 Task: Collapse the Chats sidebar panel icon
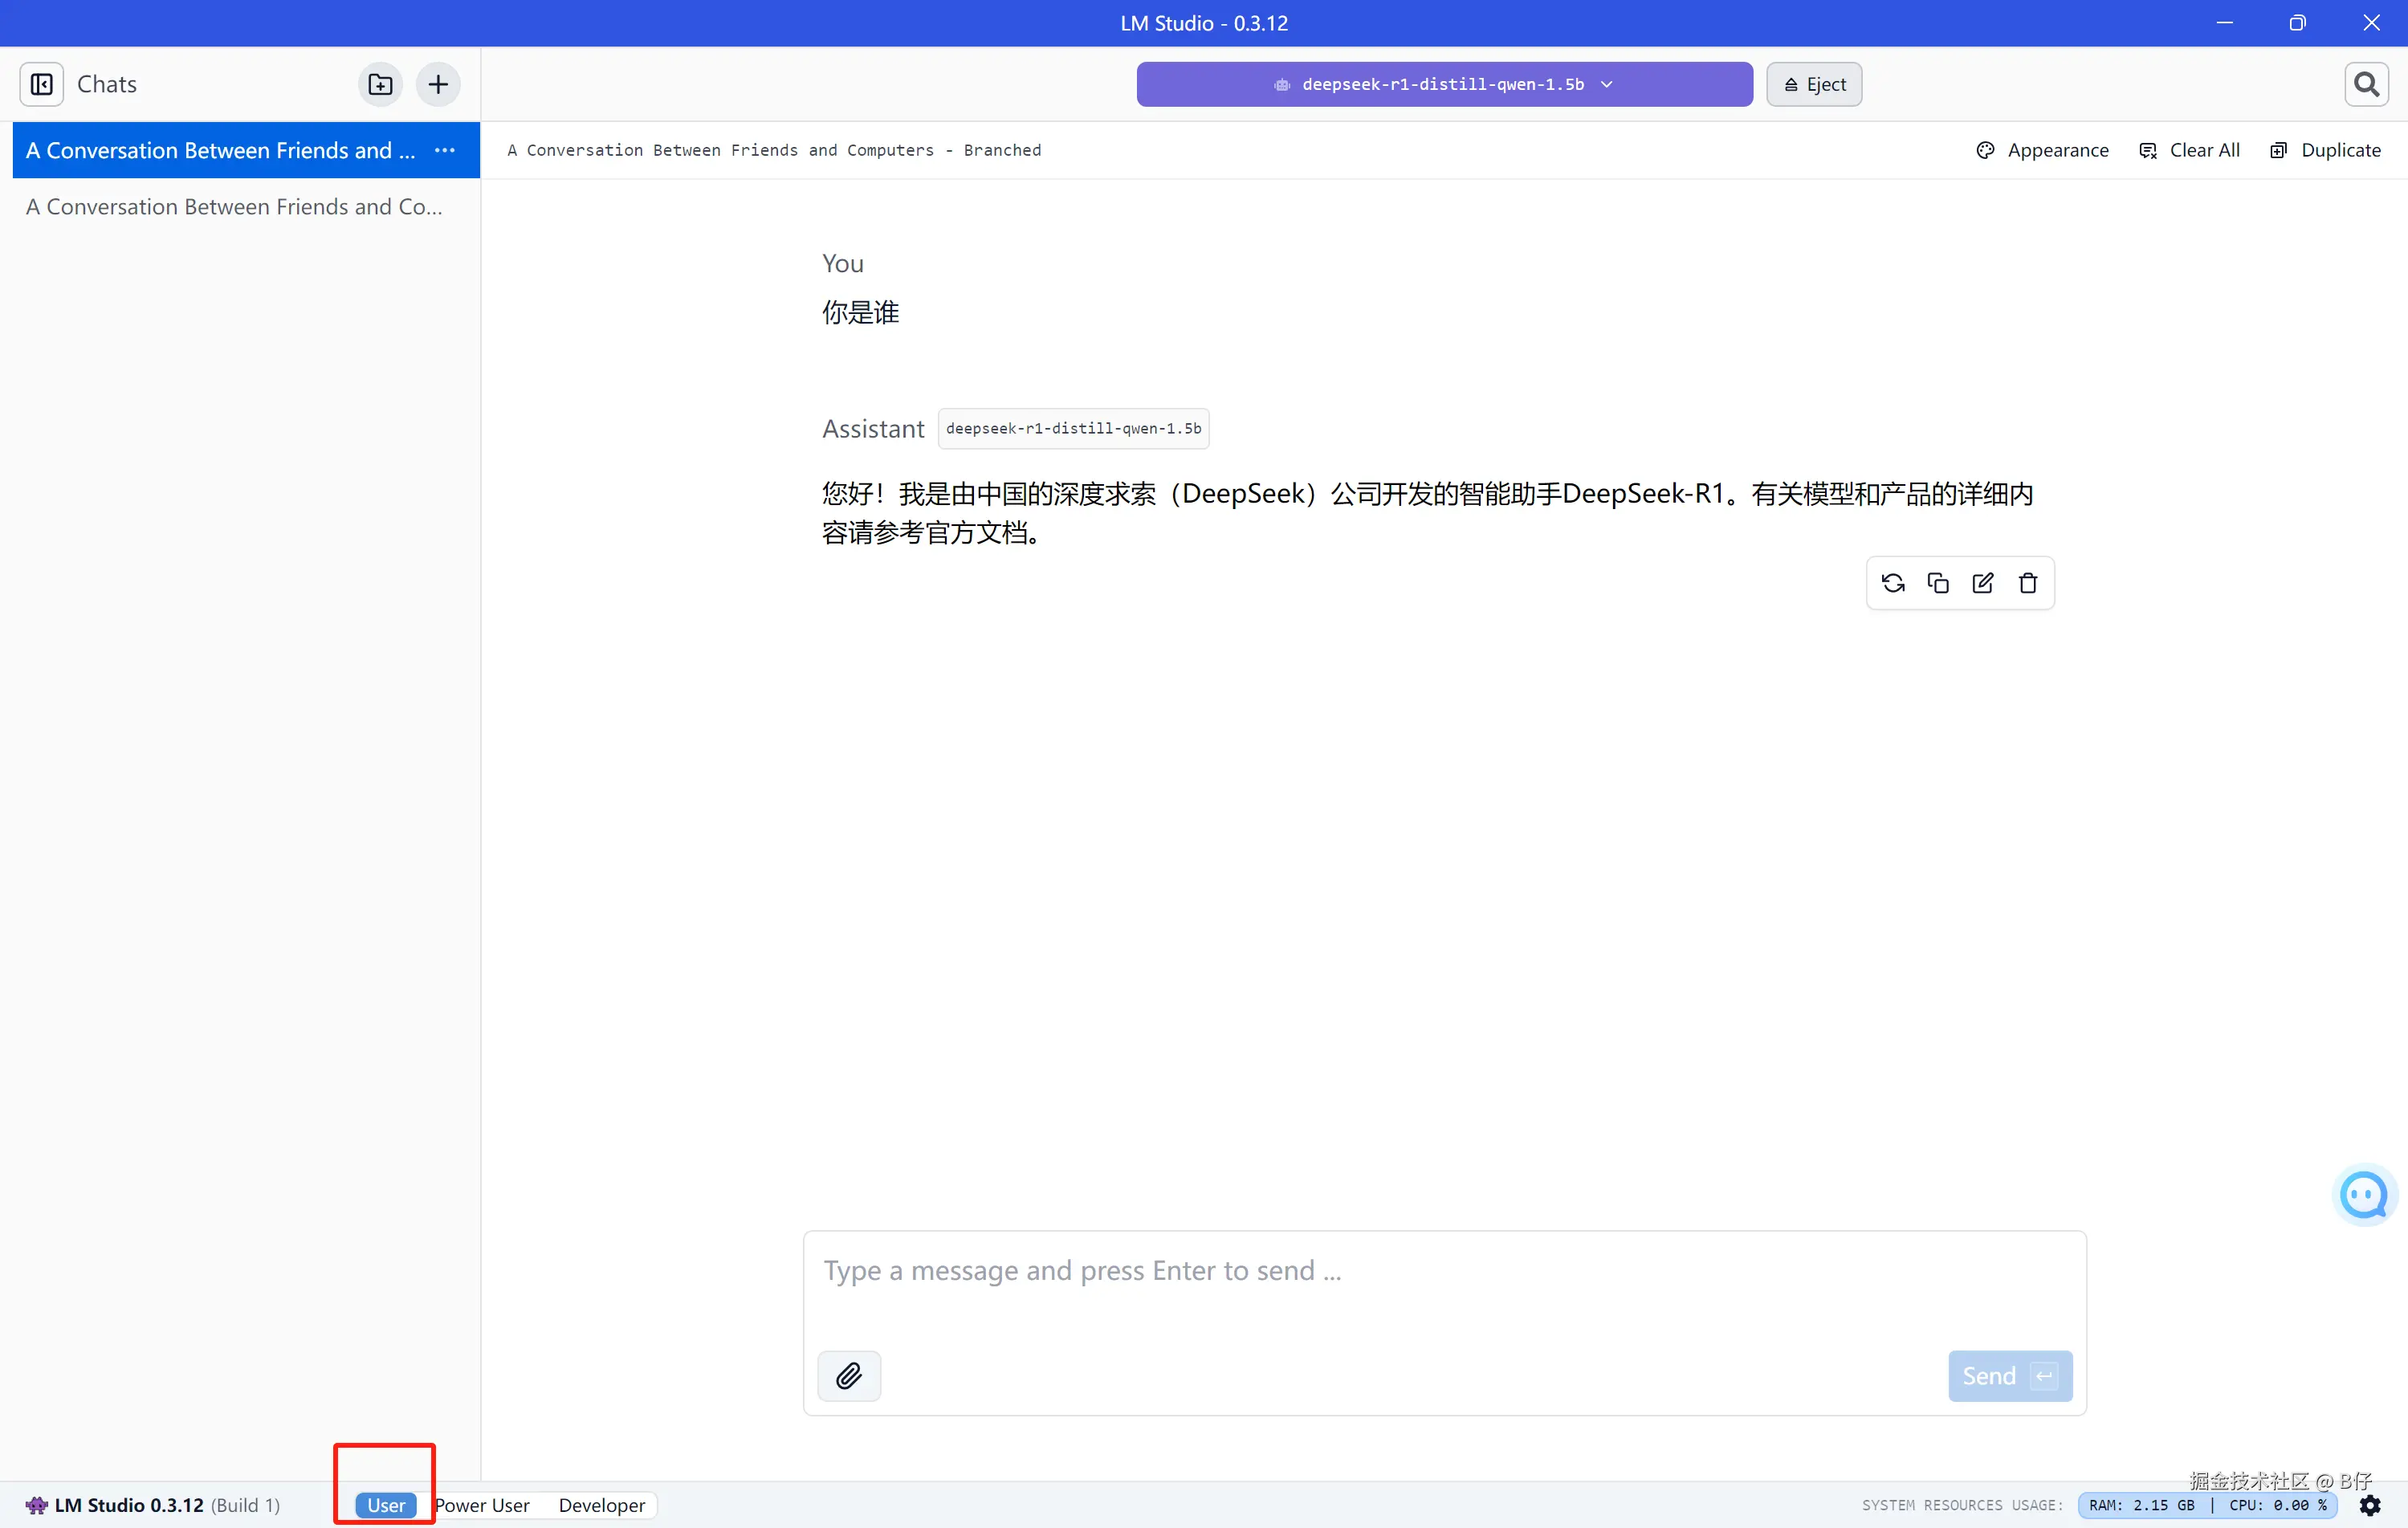click(42, 84)
